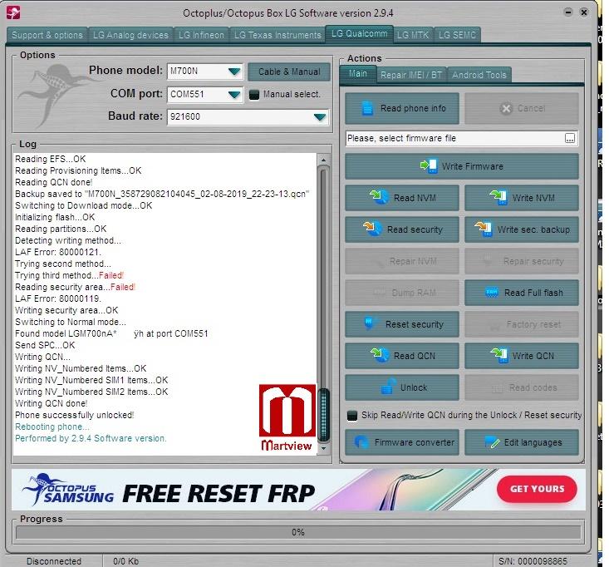609x567 pixels.
Task: Click the log scrollbar thumb
Action: (x=323, y=416)
